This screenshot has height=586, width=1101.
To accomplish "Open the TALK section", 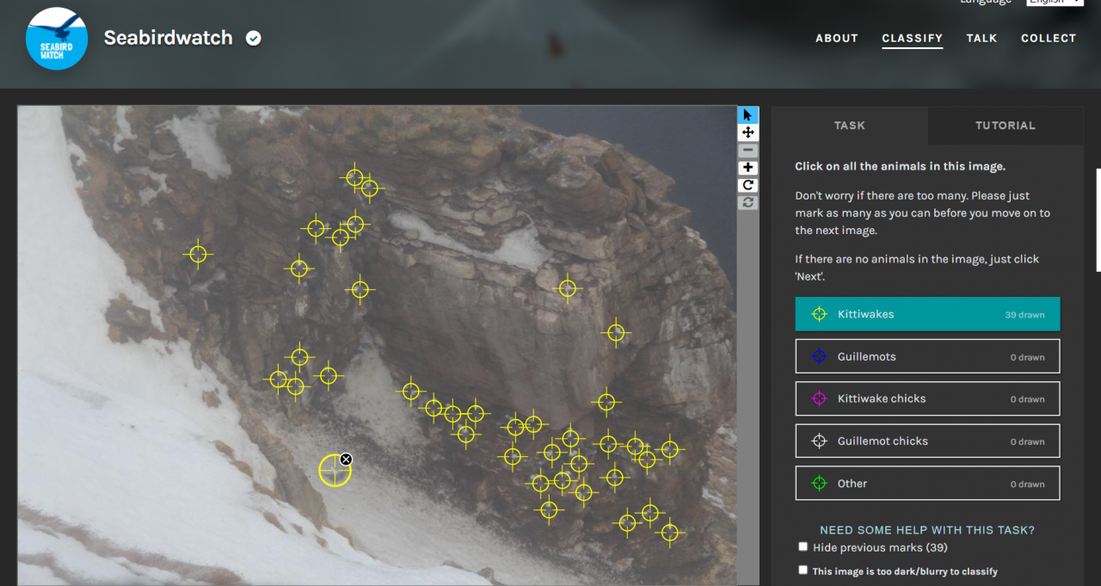I will [981, 38].
